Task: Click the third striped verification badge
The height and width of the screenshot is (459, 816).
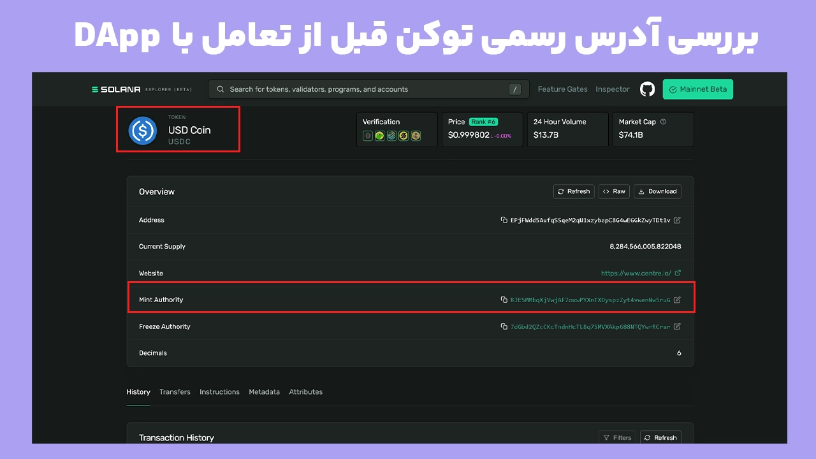Action: click(391, 136)
